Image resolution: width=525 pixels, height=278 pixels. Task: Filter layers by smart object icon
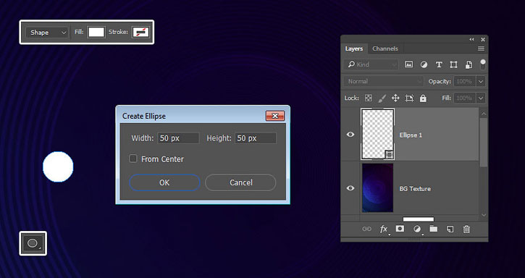(x=469, y=64)
